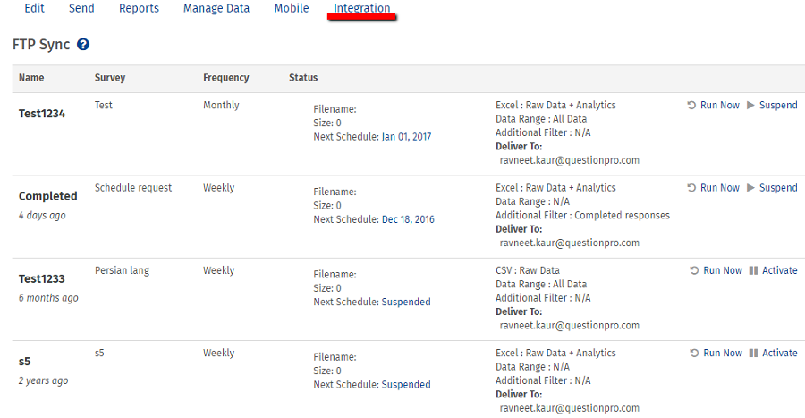Activate the s5 sync schedule
The width and height of the screenshot is (805, 418).
(x=779, y=353)
